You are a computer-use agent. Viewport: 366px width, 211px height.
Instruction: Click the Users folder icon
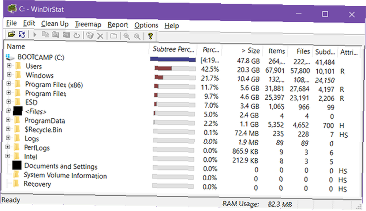click(18, 66)
